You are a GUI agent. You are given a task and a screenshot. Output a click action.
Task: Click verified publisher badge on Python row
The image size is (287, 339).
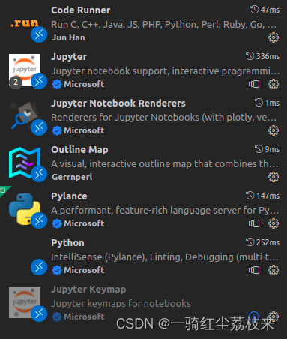pyautogui.click(x=57, y=270)
